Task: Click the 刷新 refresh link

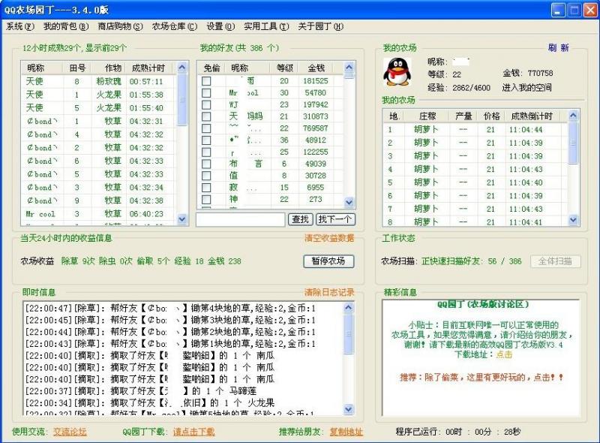Action: click(558, 48)
